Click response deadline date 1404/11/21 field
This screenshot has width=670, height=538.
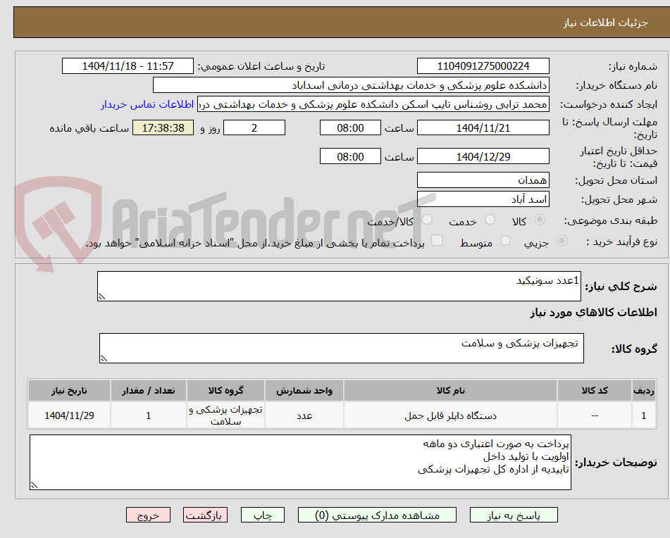click(x=483, y=127)
